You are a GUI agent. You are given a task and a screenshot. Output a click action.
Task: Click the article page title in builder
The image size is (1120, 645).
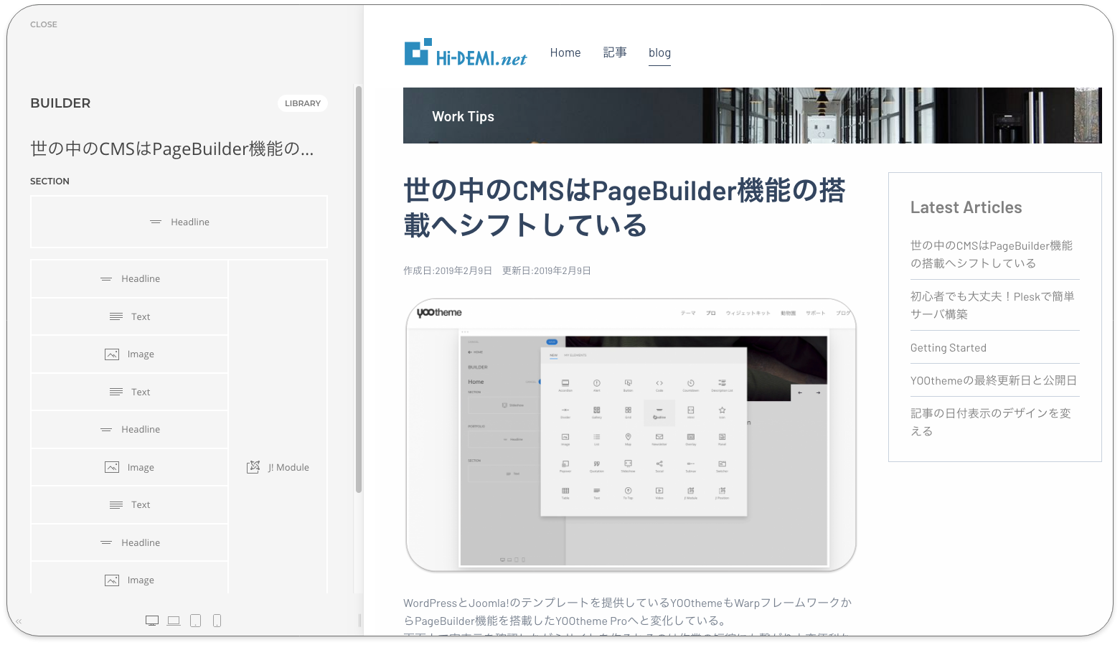[x=172, y=149]
